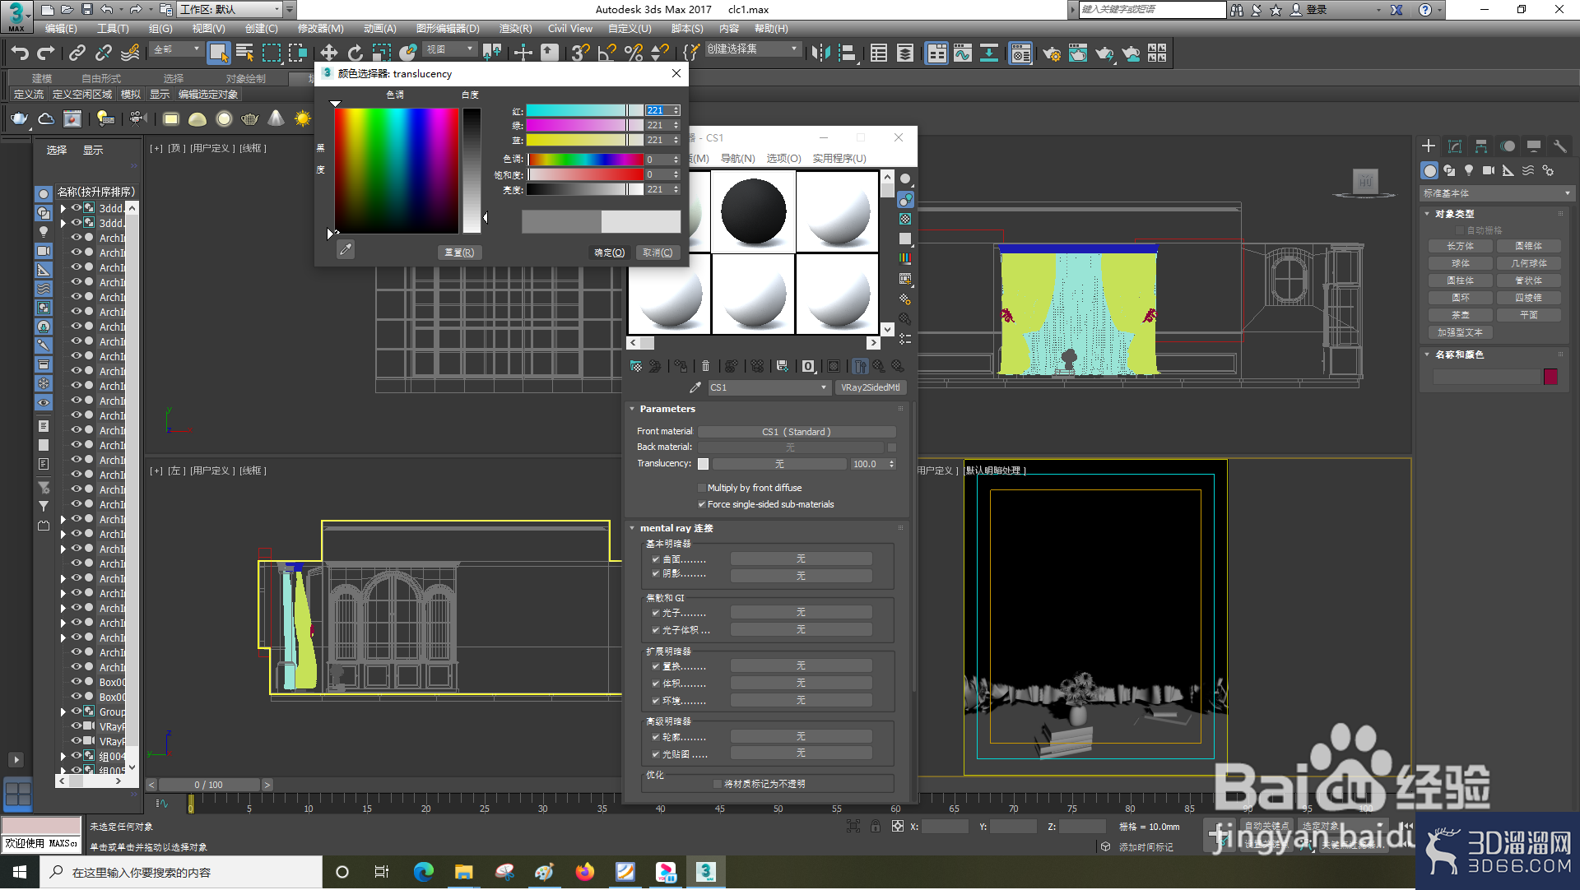
Task: Open Select by Name list tool
Action: 244,53
